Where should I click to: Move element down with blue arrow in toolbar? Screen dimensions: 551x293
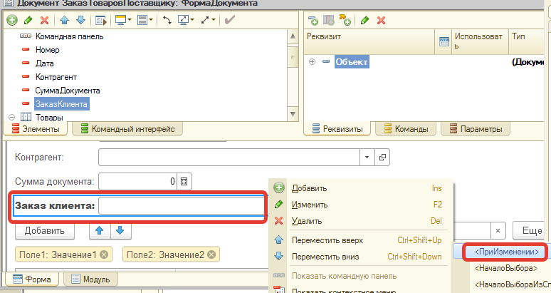pyautogui.click(x=80, y=21)
